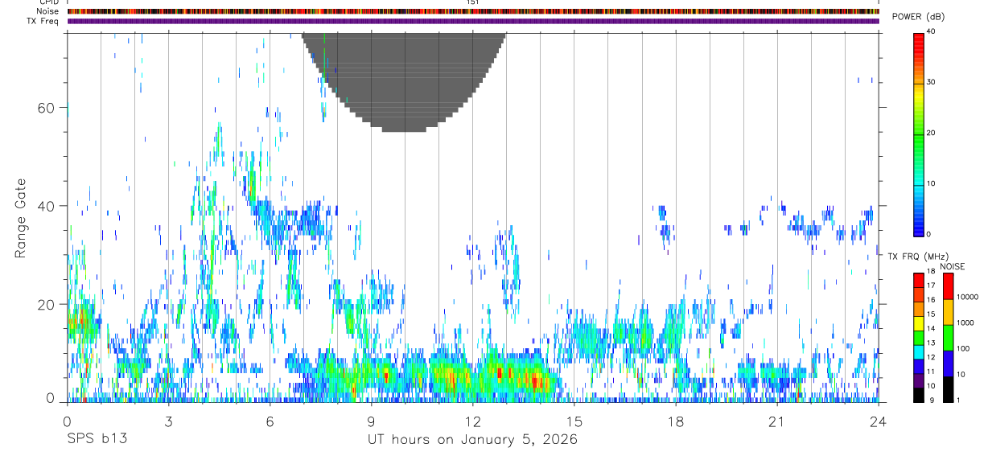Click the 'Range Gate' y-axis label

click(x=22, y=218)
